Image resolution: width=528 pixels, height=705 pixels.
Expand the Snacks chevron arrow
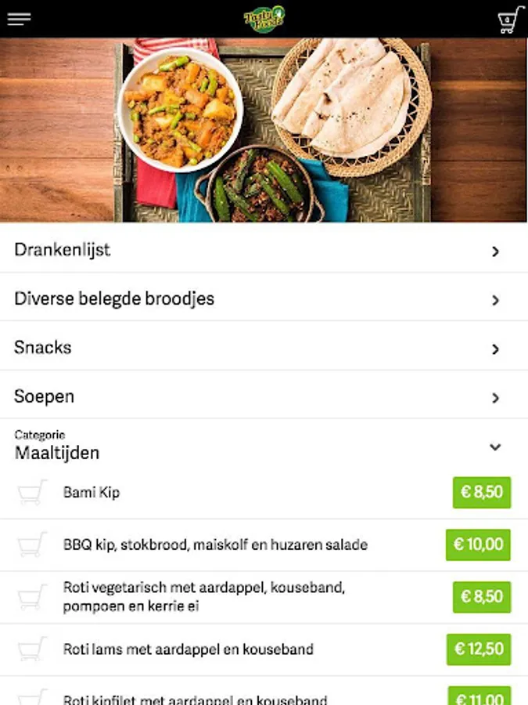pyautogui.click(x=495, y=349)
